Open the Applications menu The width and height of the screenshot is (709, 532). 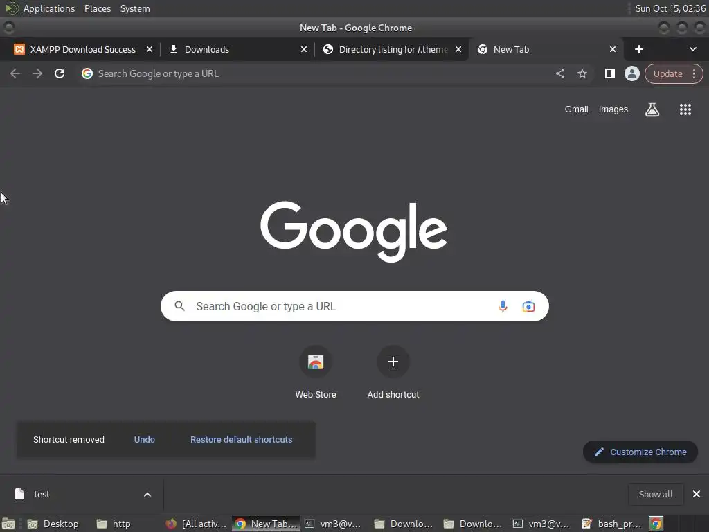click(x=49, y=8)
